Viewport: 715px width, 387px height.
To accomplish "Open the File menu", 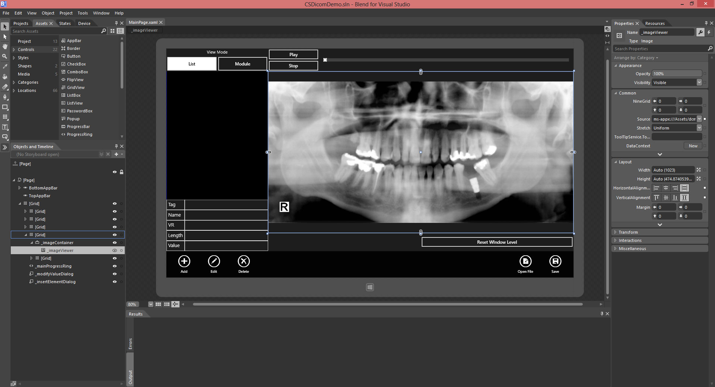I will click(6, 13).
